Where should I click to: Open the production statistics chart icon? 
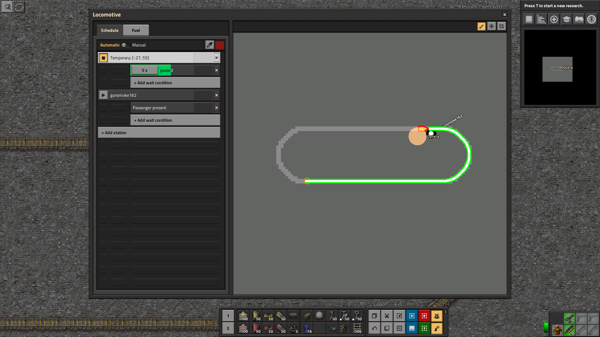click(542, 19)
